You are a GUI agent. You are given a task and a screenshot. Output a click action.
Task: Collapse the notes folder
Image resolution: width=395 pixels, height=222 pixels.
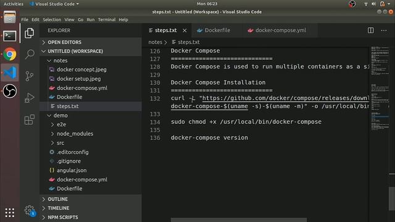coord(60,60)
